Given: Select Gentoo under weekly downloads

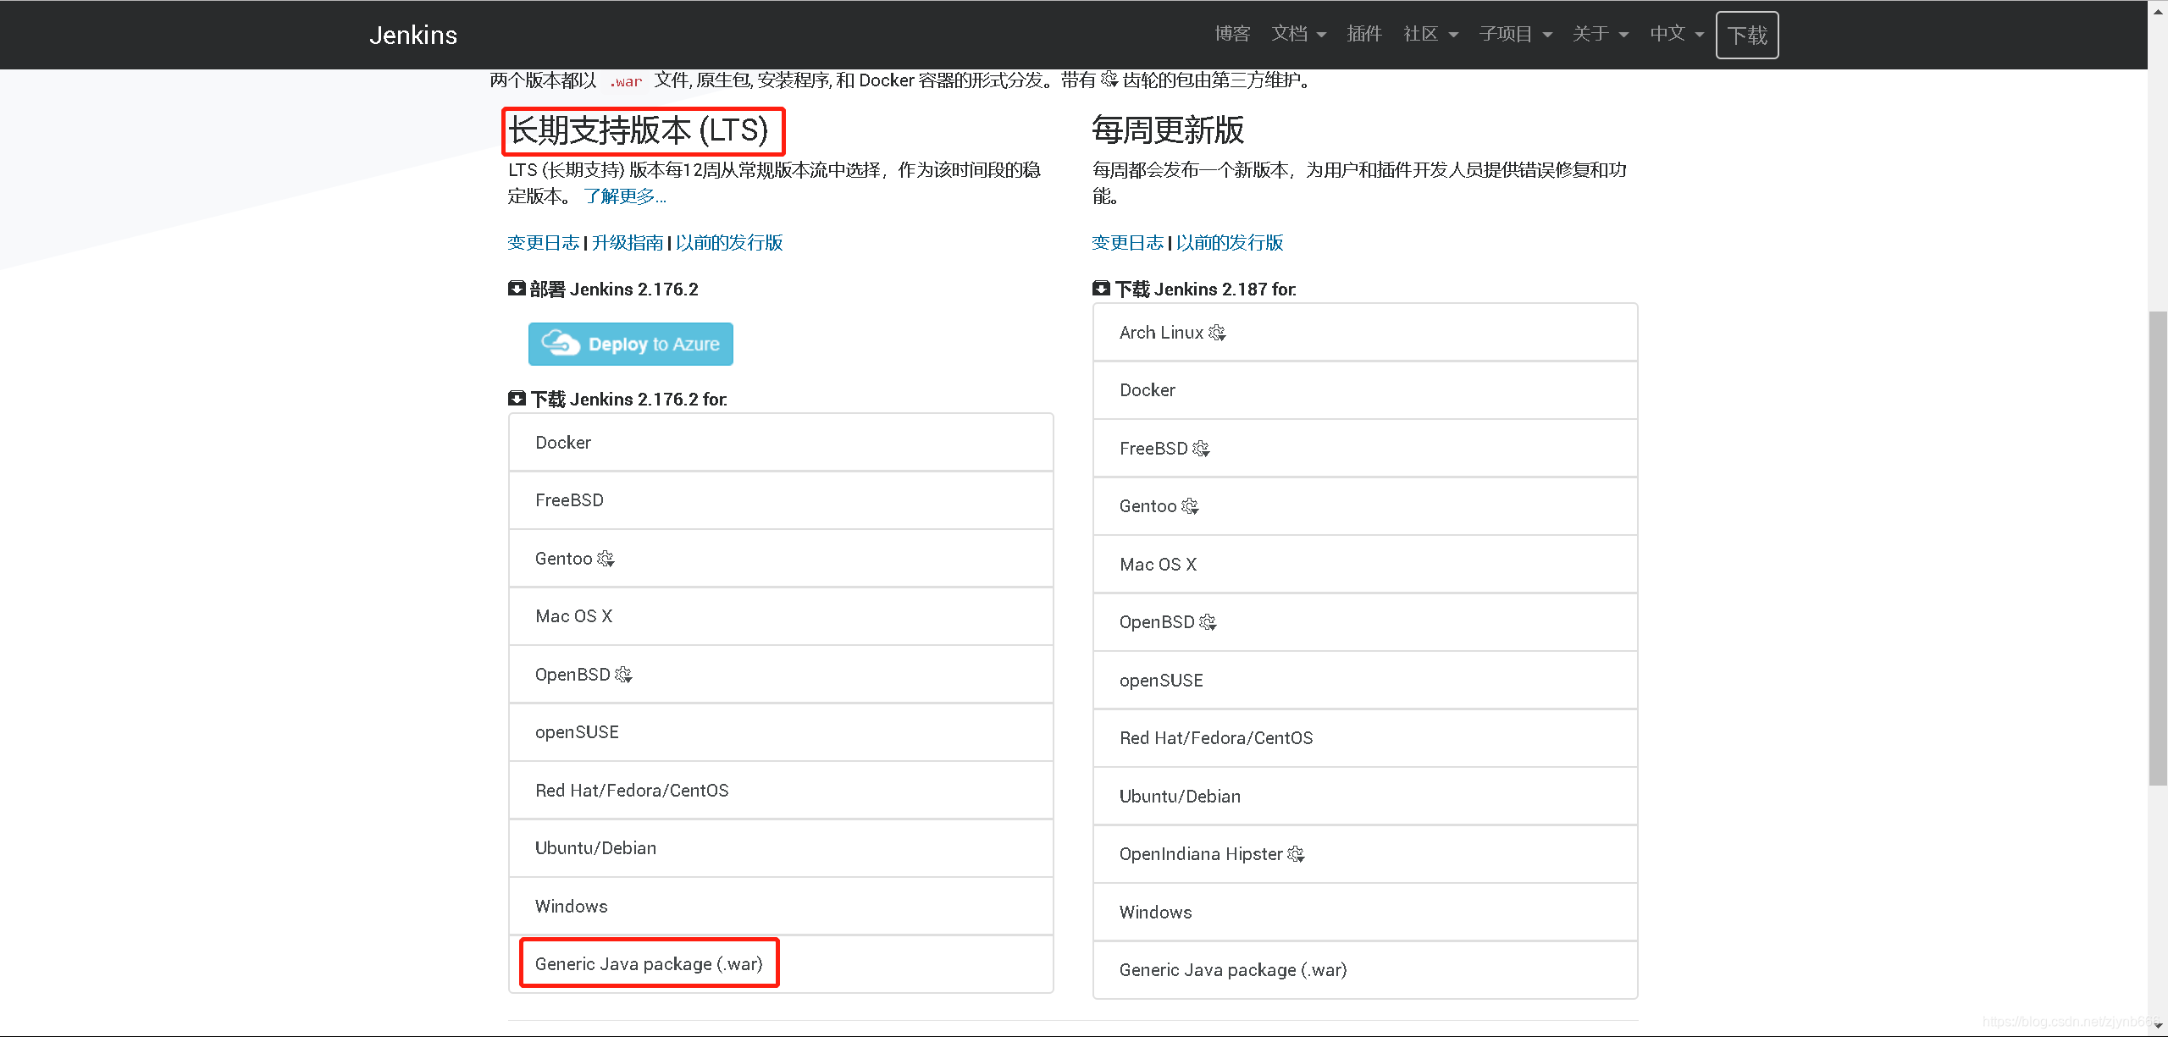Looking at the screenshot, I should [x=1365, y=506].
